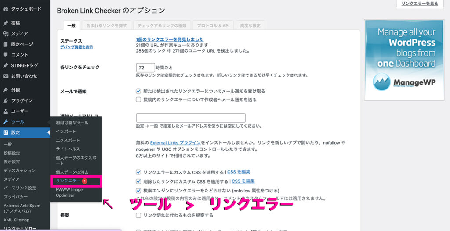Click the media icon beside メディア
Image resolution: width=450 pixels, height=231 pixels.
[x=5, y=33]
